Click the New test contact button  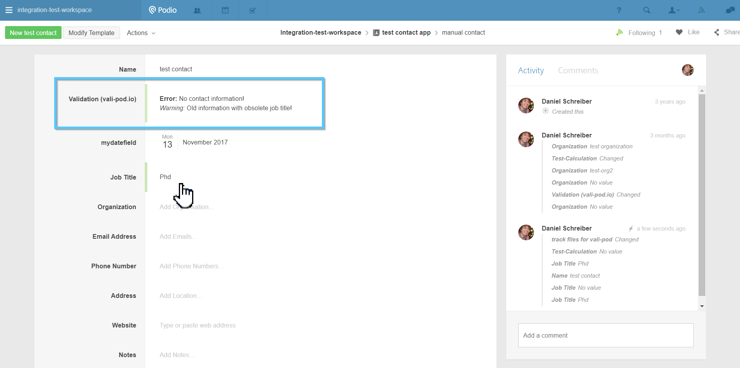(33, 33)
